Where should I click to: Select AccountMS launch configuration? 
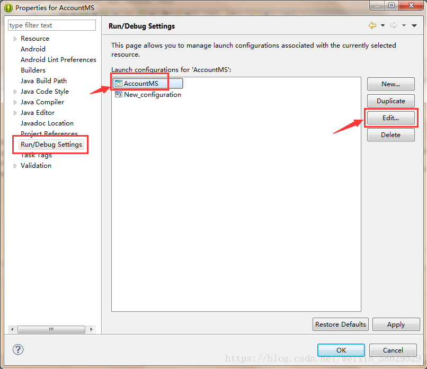(x=148, y=84)
